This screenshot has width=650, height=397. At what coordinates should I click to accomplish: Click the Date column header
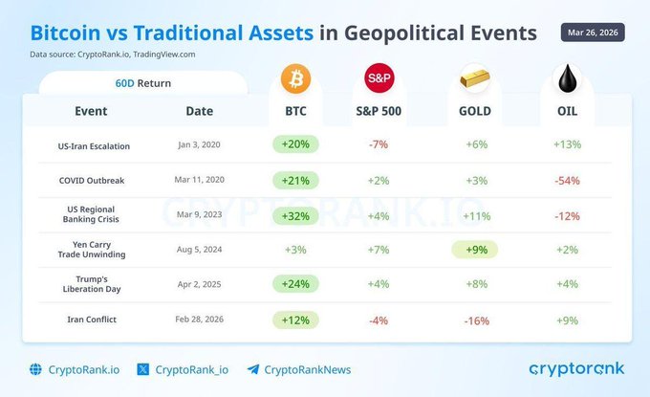(199, 111)
